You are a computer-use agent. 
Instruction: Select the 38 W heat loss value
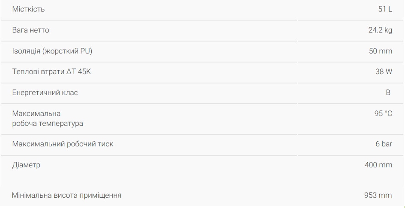pos(384,72)
